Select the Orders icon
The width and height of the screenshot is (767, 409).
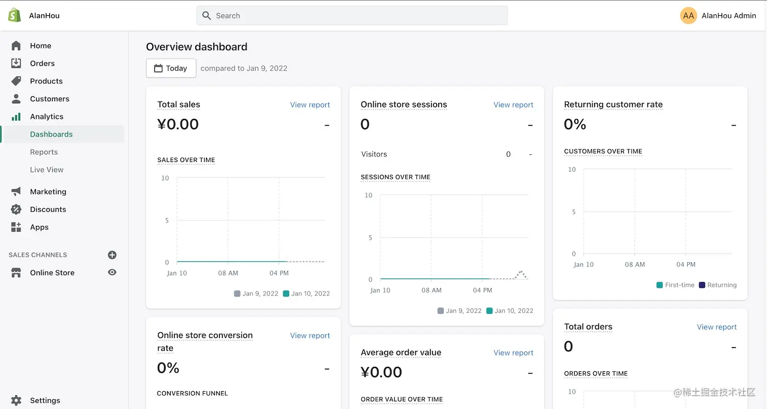(16, 63)
